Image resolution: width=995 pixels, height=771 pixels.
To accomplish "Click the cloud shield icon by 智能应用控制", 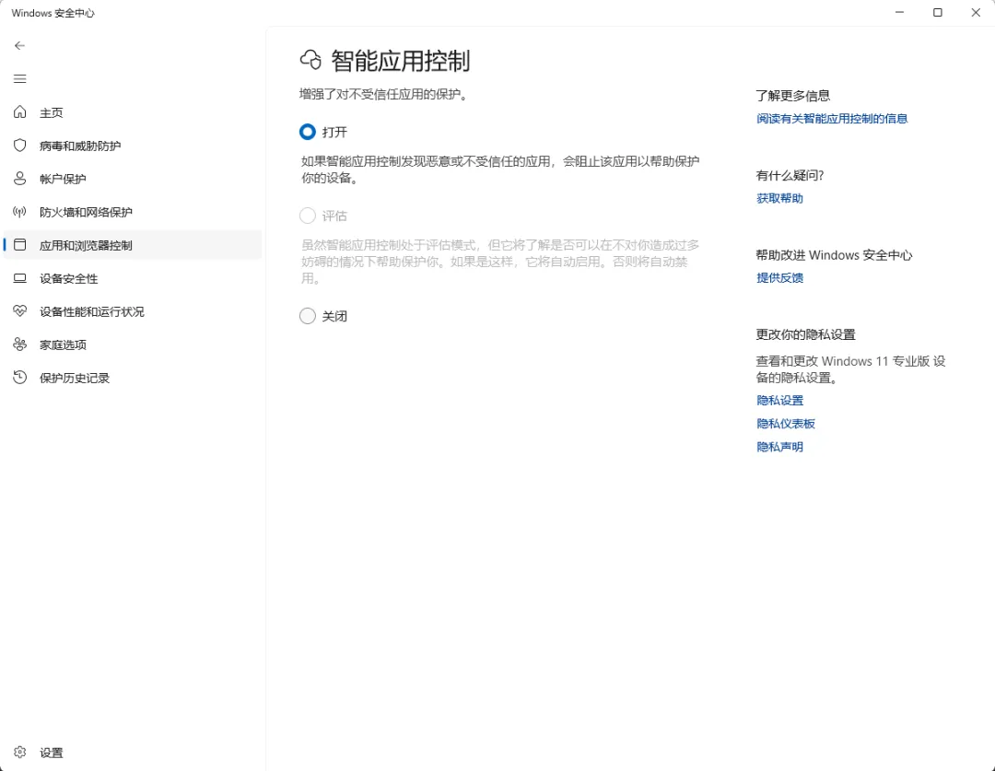I will point(311,60).
